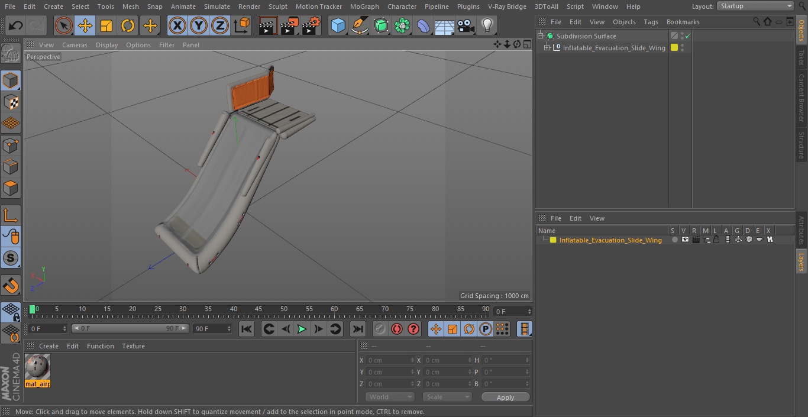808x417 pixels.
Task: Toggle autokeying button
Action: 397,329
